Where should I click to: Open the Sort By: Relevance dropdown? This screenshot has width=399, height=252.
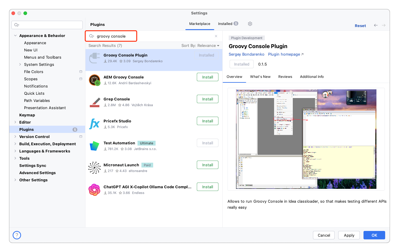click(200, 45)
